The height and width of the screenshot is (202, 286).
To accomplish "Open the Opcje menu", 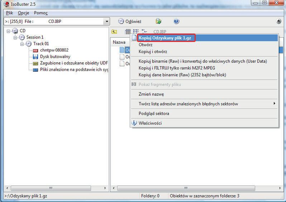I will pos(24,13).
